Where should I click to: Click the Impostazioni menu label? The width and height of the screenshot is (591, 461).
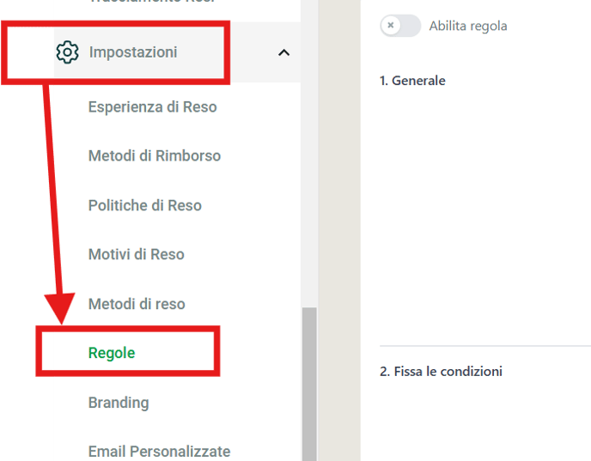pos(133,52)
